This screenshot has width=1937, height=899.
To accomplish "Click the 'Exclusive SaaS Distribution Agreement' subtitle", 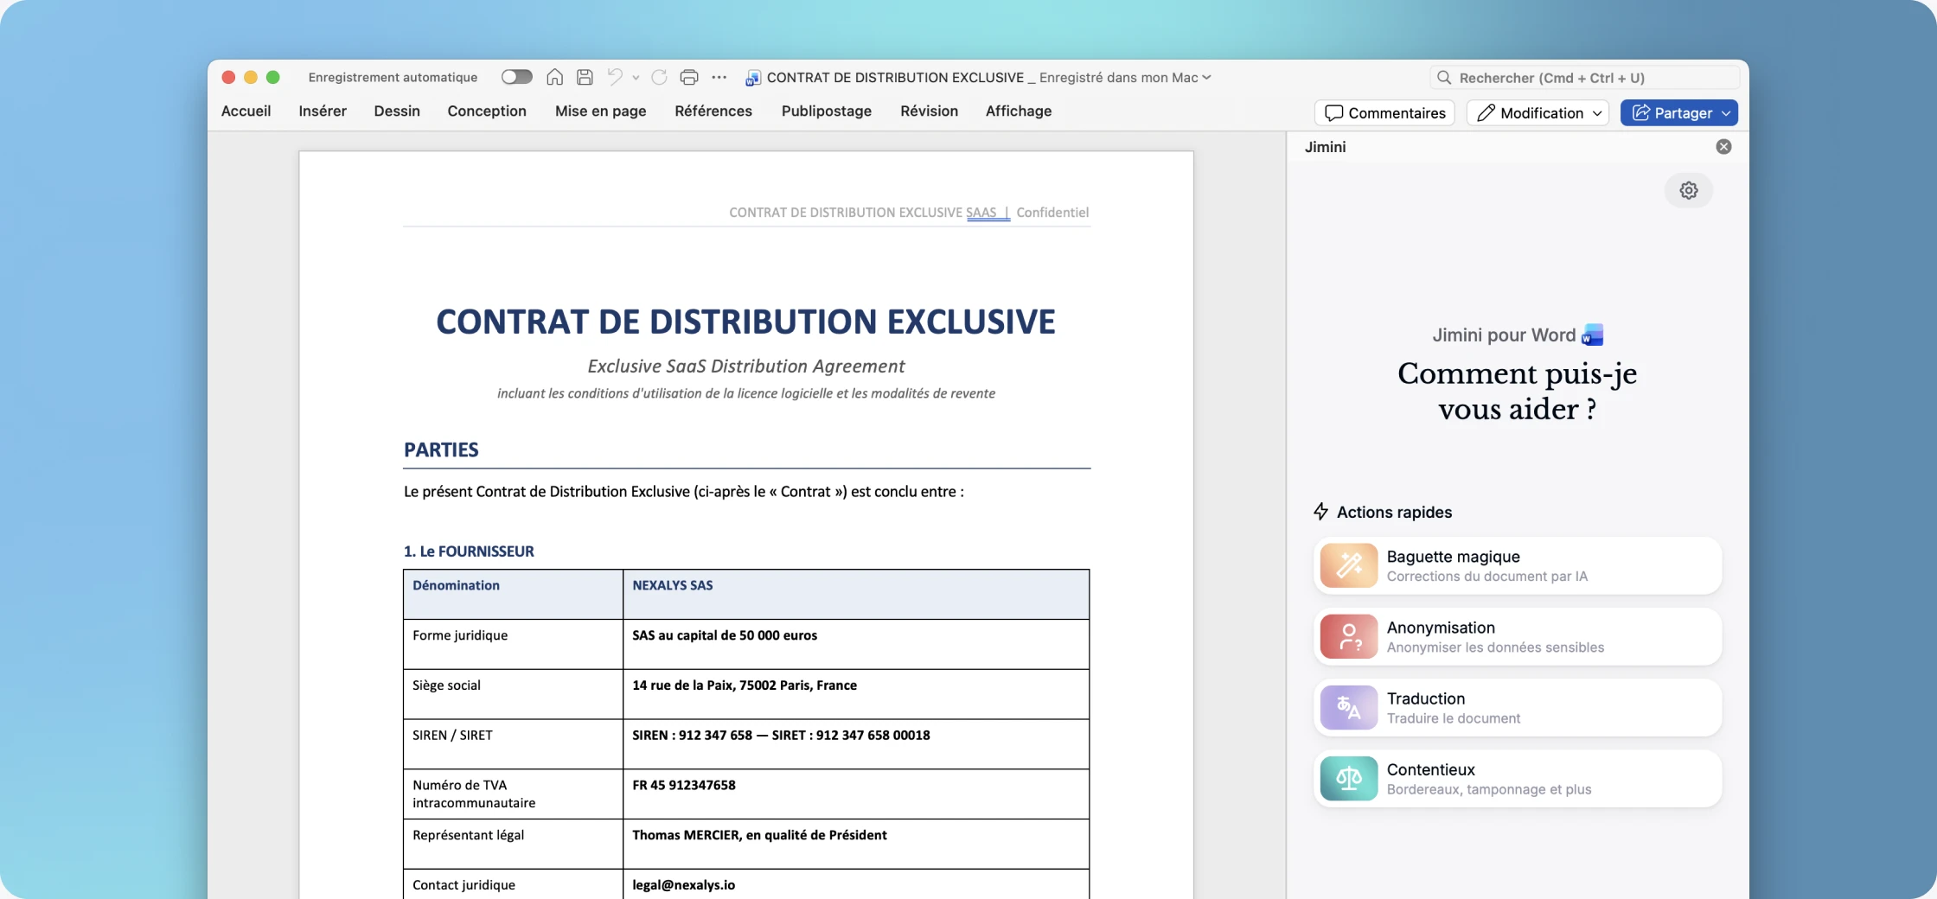I will tap(746, 367).
